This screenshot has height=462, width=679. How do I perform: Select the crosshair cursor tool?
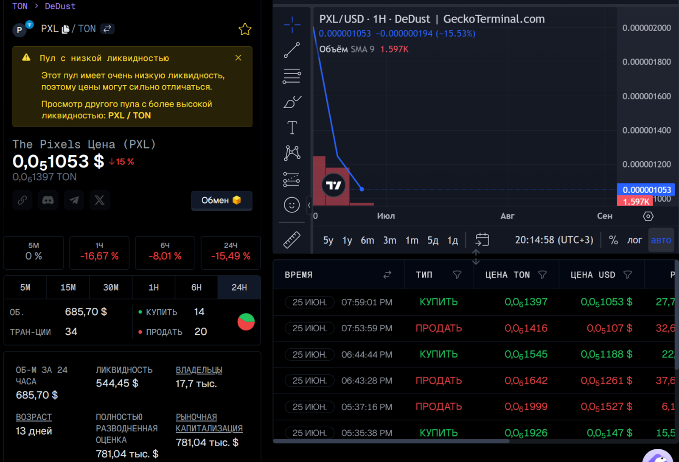[x=292, y=25]
